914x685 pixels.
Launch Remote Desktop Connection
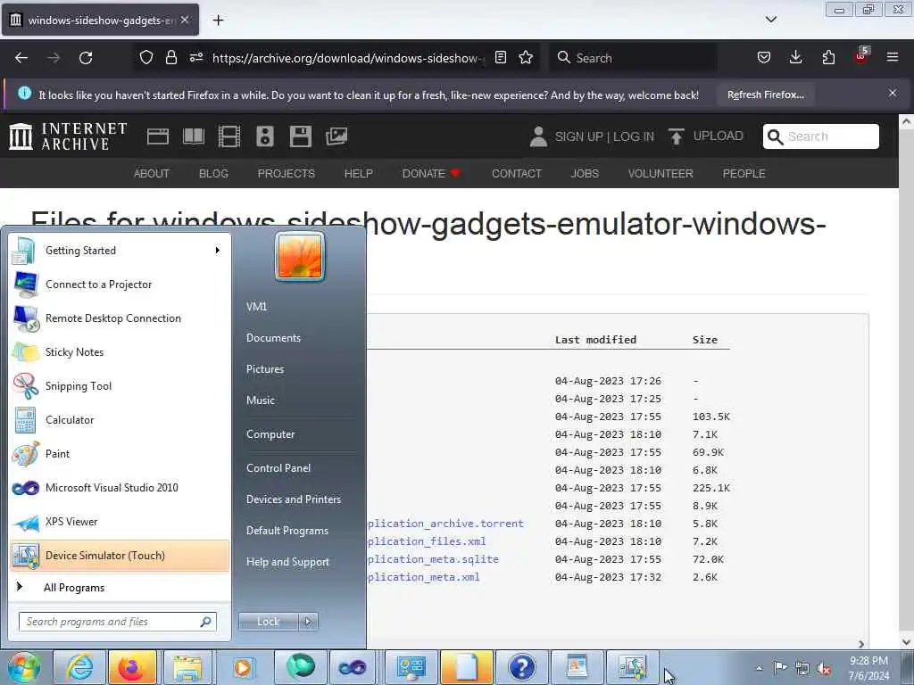click(120, 318)
